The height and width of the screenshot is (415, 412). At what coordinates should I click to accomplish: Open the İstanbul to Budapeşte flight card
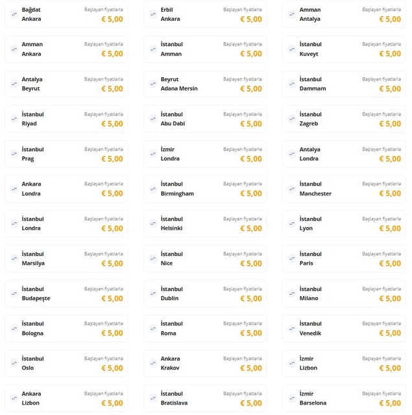coord(66,294)
